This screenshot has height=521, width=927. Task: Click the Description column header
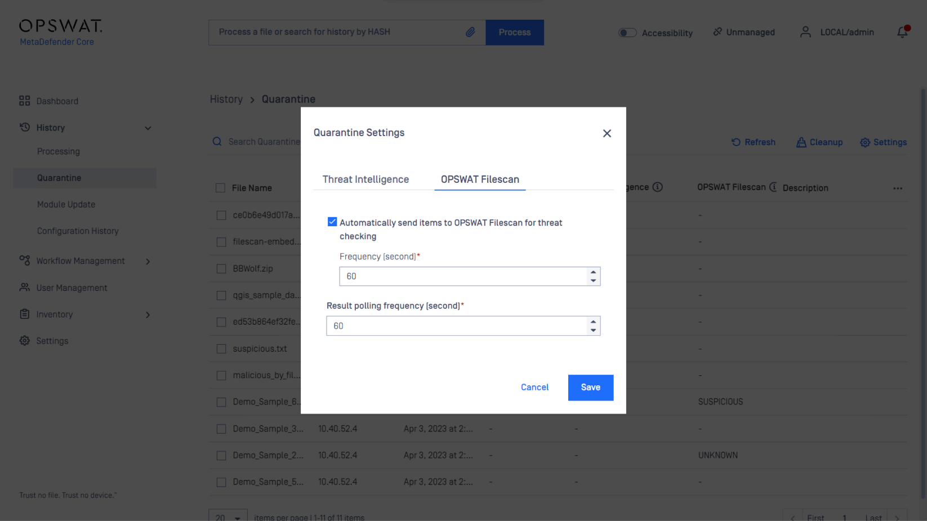point(805,188)
